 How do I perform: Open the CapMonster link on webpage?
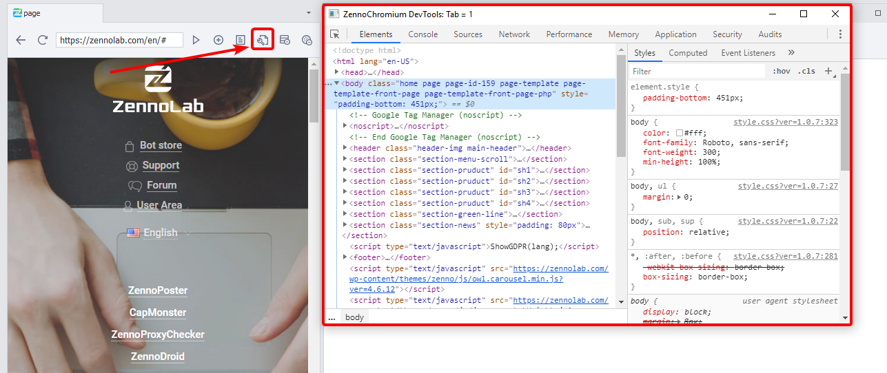tap(158, 312)
